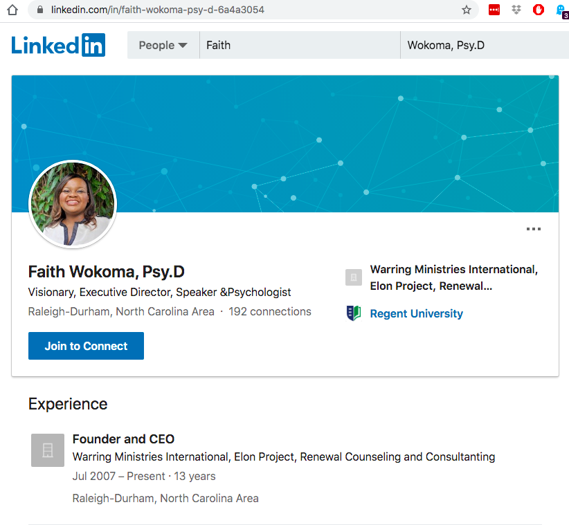The width and height of the screenshot is (569, 525).
Task: Click the padlock site security icon
Action: [41, 10]
